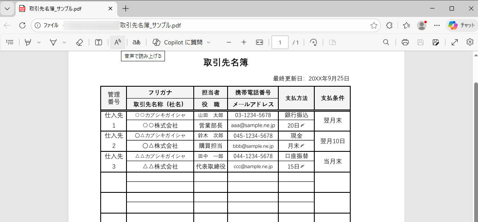The image size is (478, 222).
Task: Zoom out the PDF
Action: [x=229, y=42]
